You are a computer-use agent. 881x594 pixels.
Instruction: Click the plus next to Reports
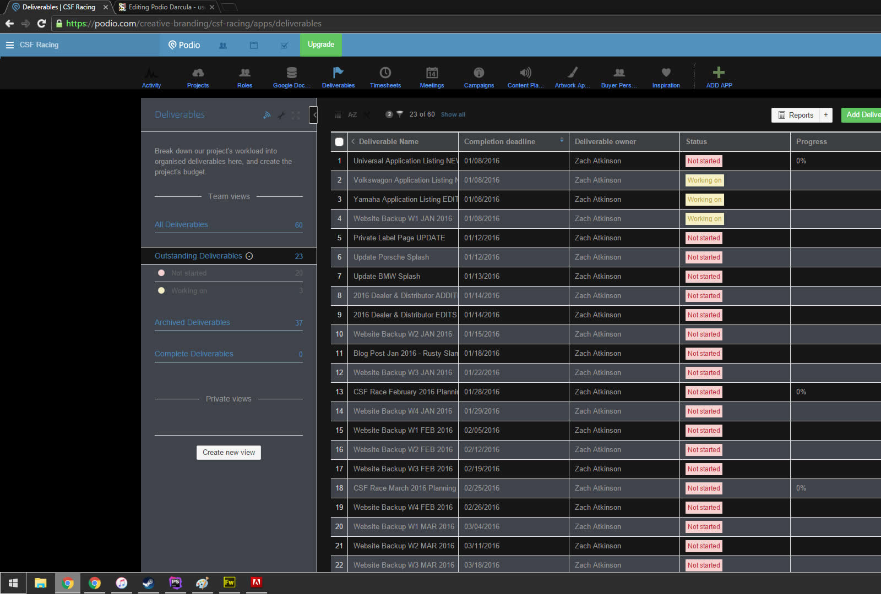click(825, 115)
